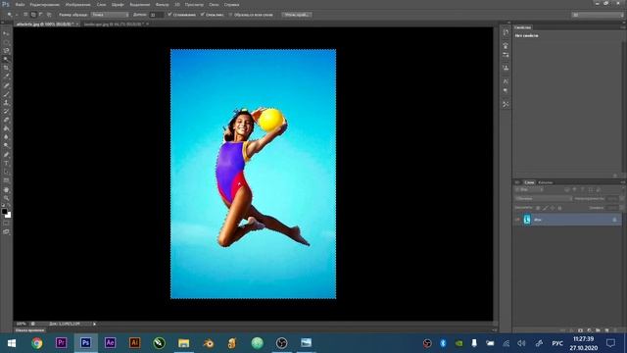Toggle lock all in Layers panel
This screenshot has height=353, width=627.
click(x=559, y=208)
